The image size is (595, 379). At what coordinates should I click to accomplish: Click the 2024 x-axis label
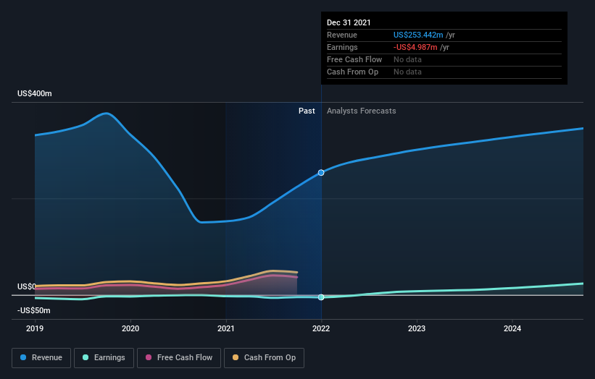[x=512, y=328]
